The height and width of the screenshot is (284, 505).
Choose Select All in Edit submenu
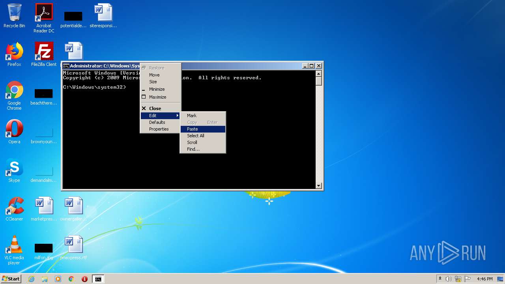click(x=203, y=136)
